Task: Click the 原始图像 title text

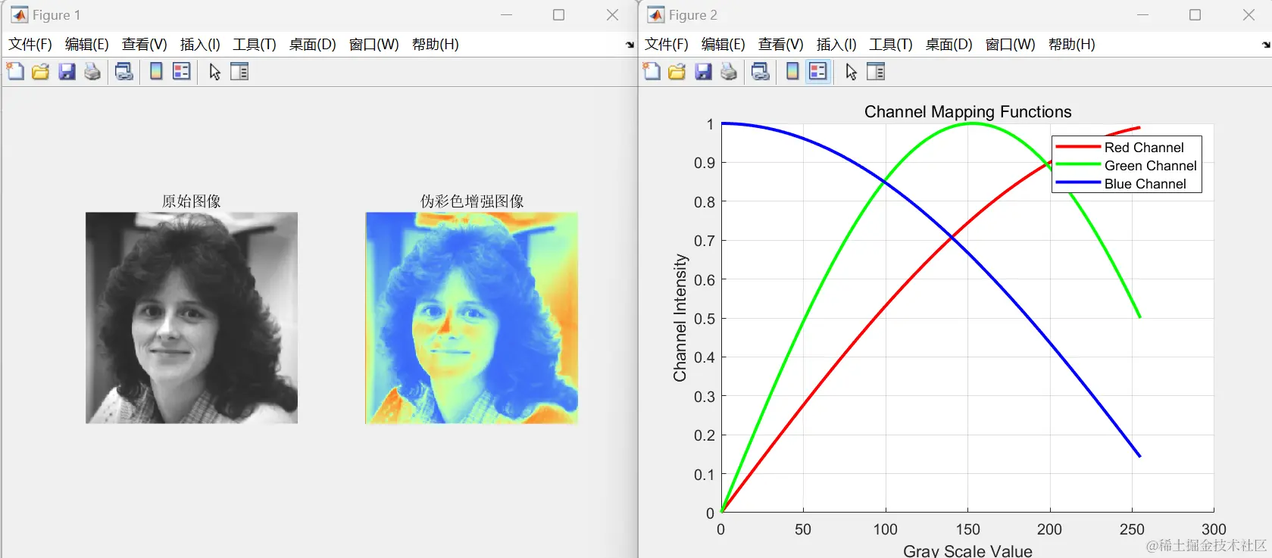Action: 192,201
